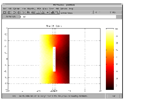Open the title bar window menu button
The width and height of the screenshot is (165, 100).
4,5
